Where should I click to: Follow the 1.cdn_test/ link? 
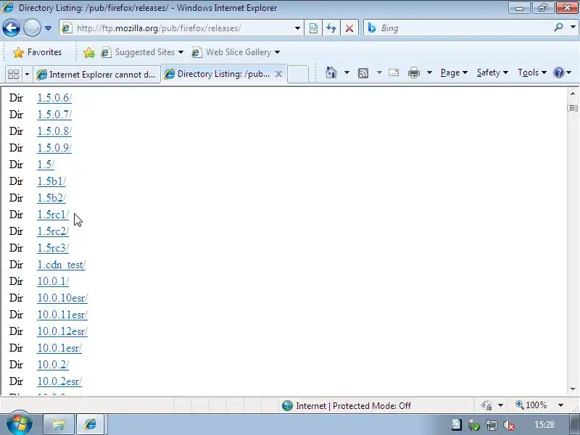pos(62,265)
